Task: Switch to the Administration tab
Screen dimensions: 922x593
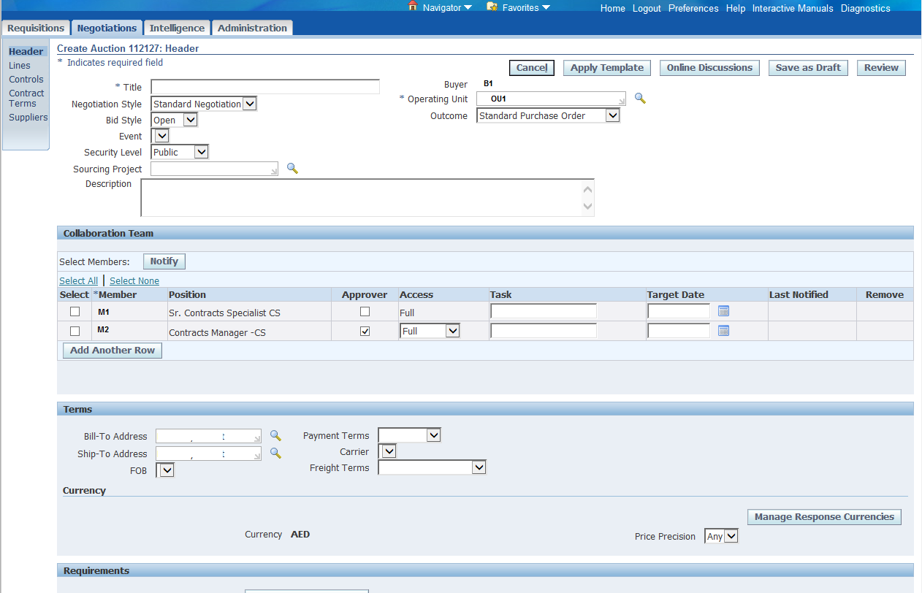Action: (251, 27)
